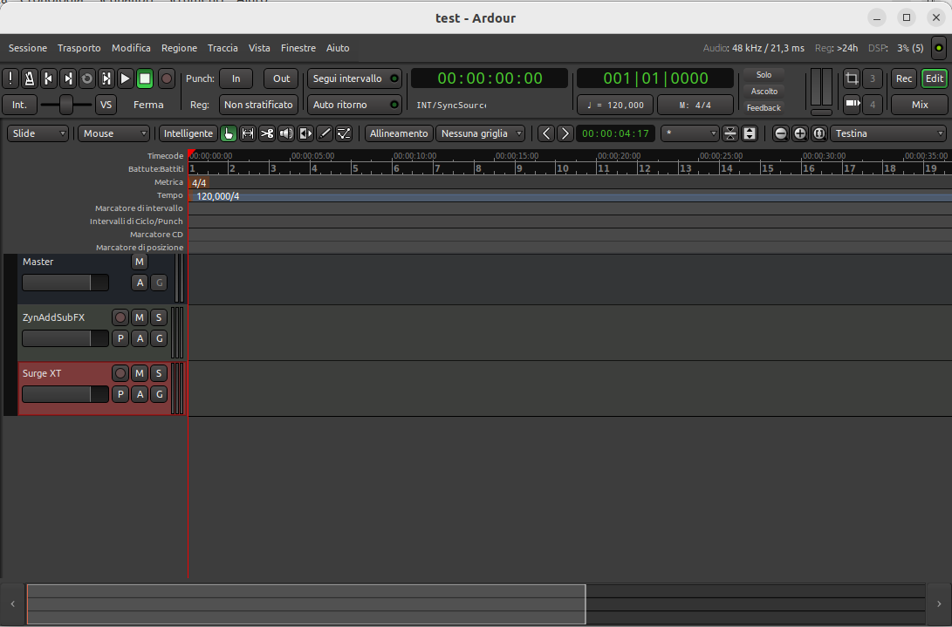The image size is (952, 627).
Task: Solo the Surge XT track
Action: coord(158,373)
